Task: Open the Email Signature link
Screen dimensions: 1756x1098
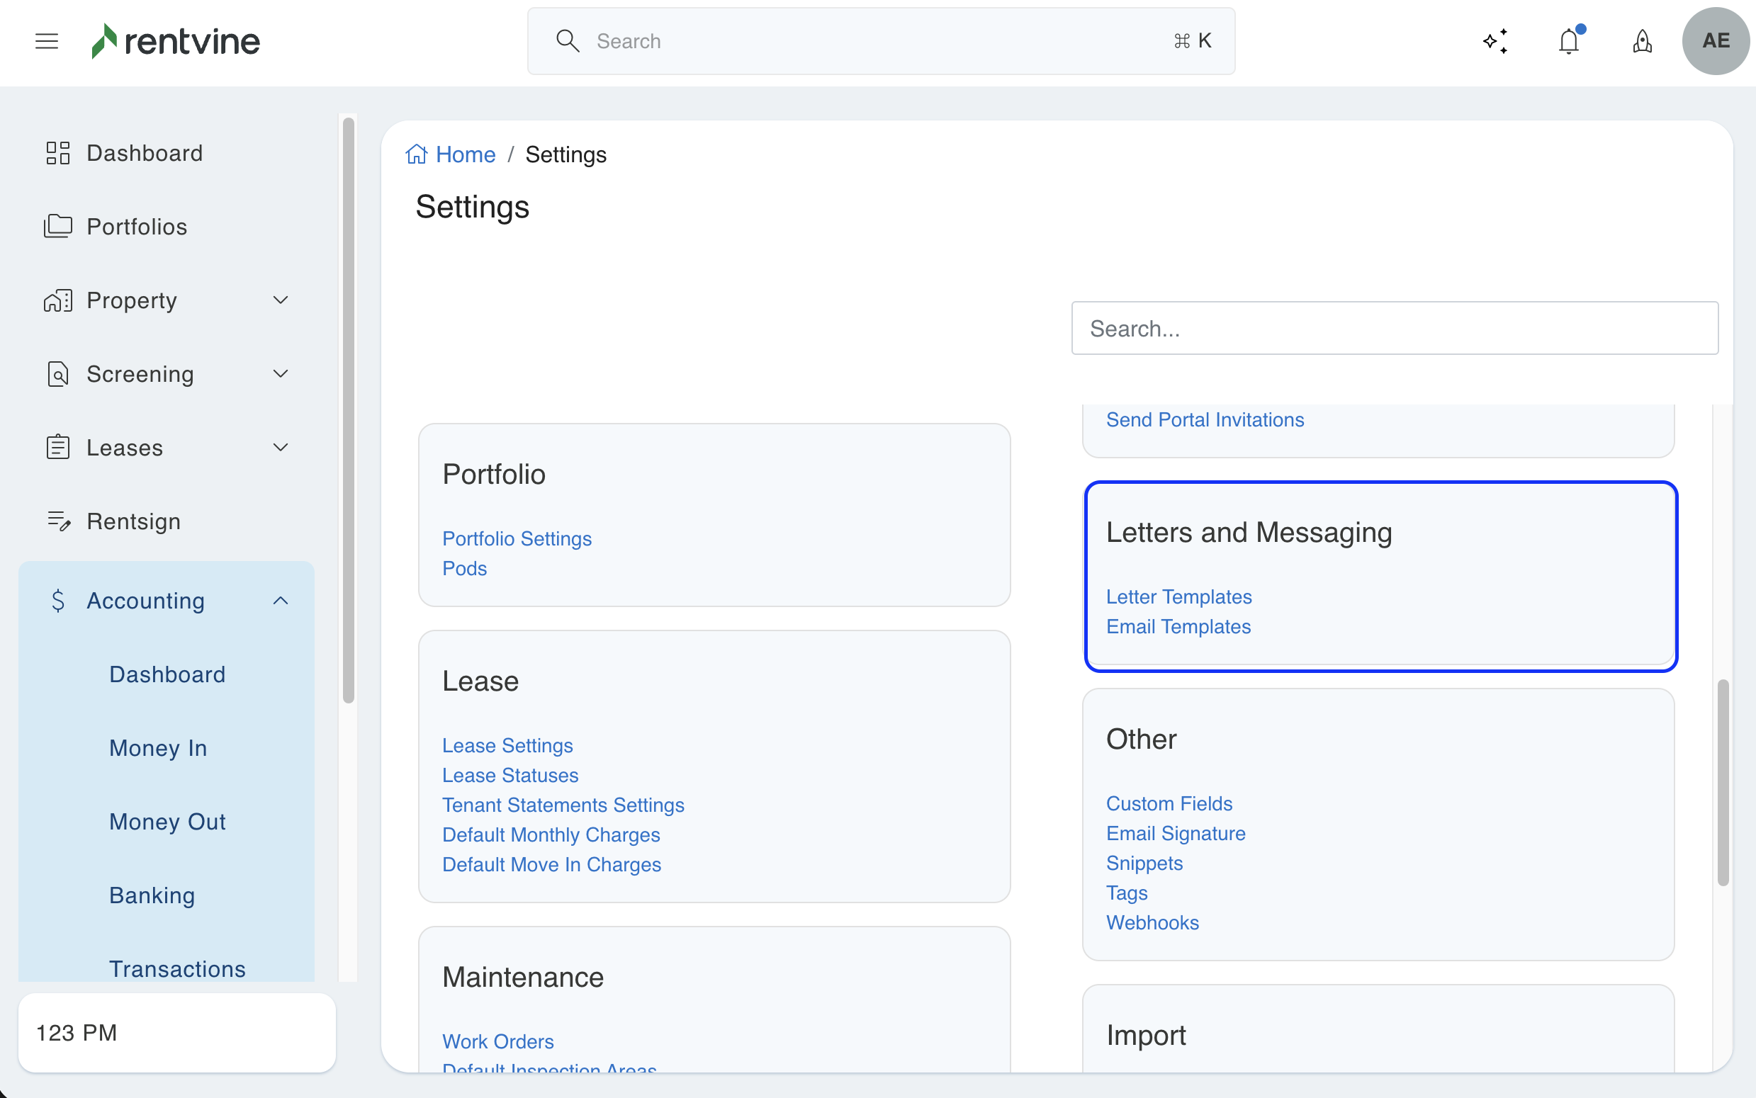Action: click(x=1176, y=833)
